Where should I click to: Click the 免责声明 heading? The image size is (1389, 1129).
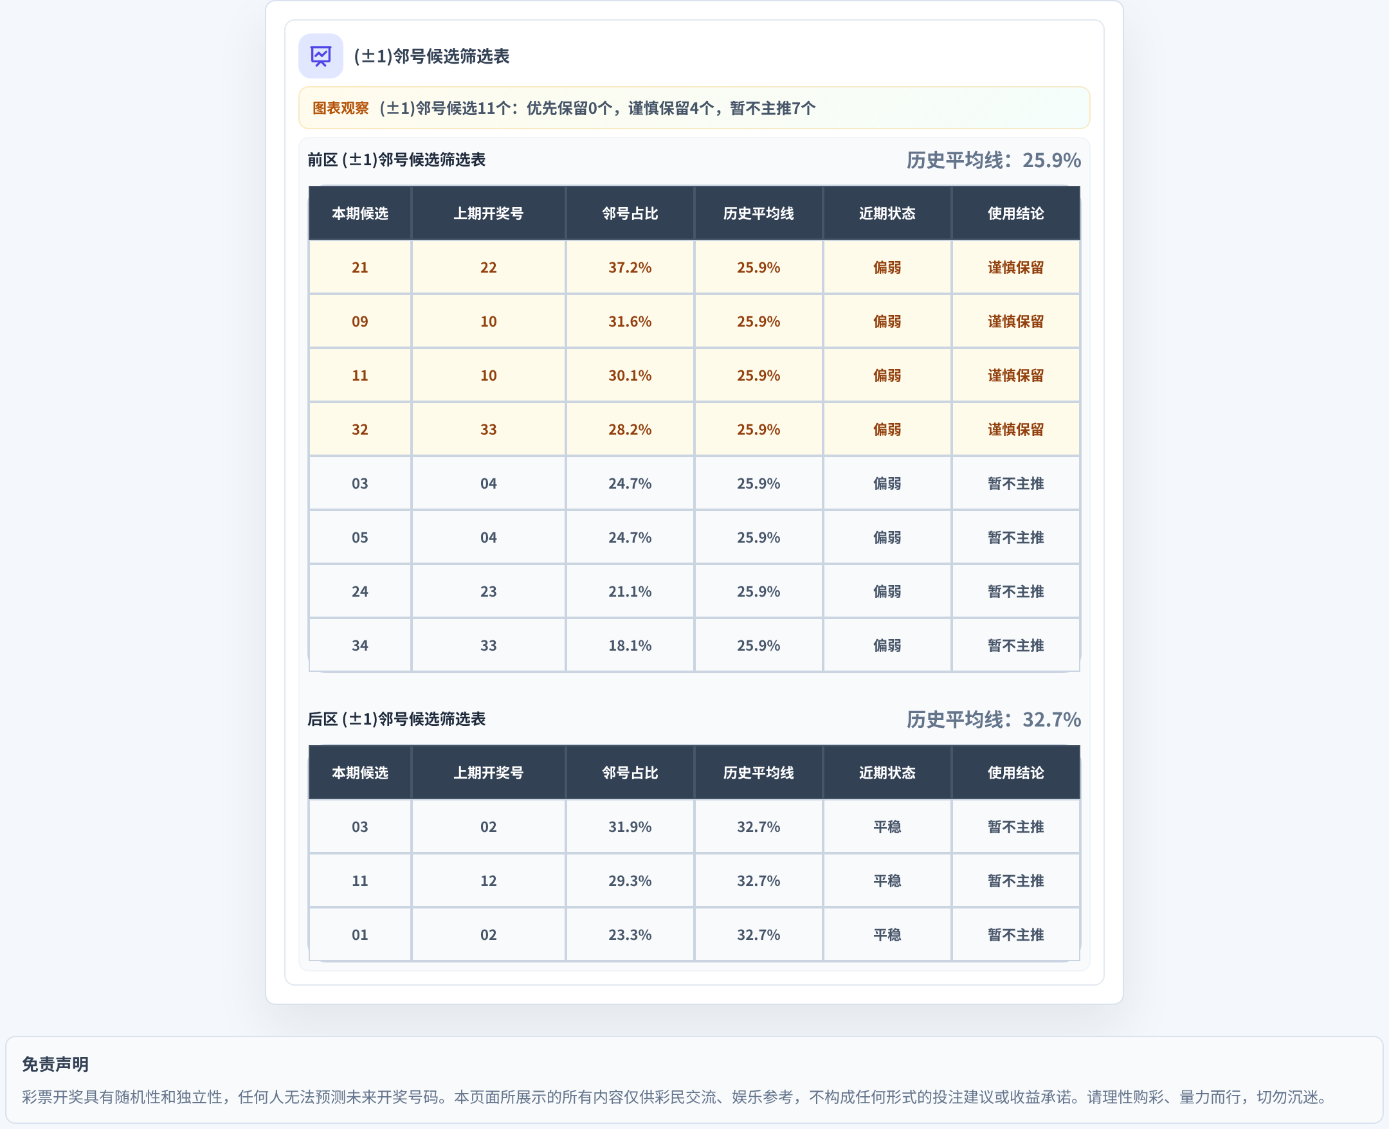click(x=55, y=1065)
